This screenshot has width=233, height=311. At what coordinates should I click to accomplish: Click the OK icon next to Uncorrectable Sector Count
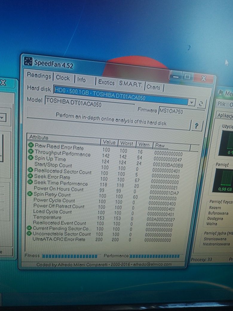pos(29,234)
